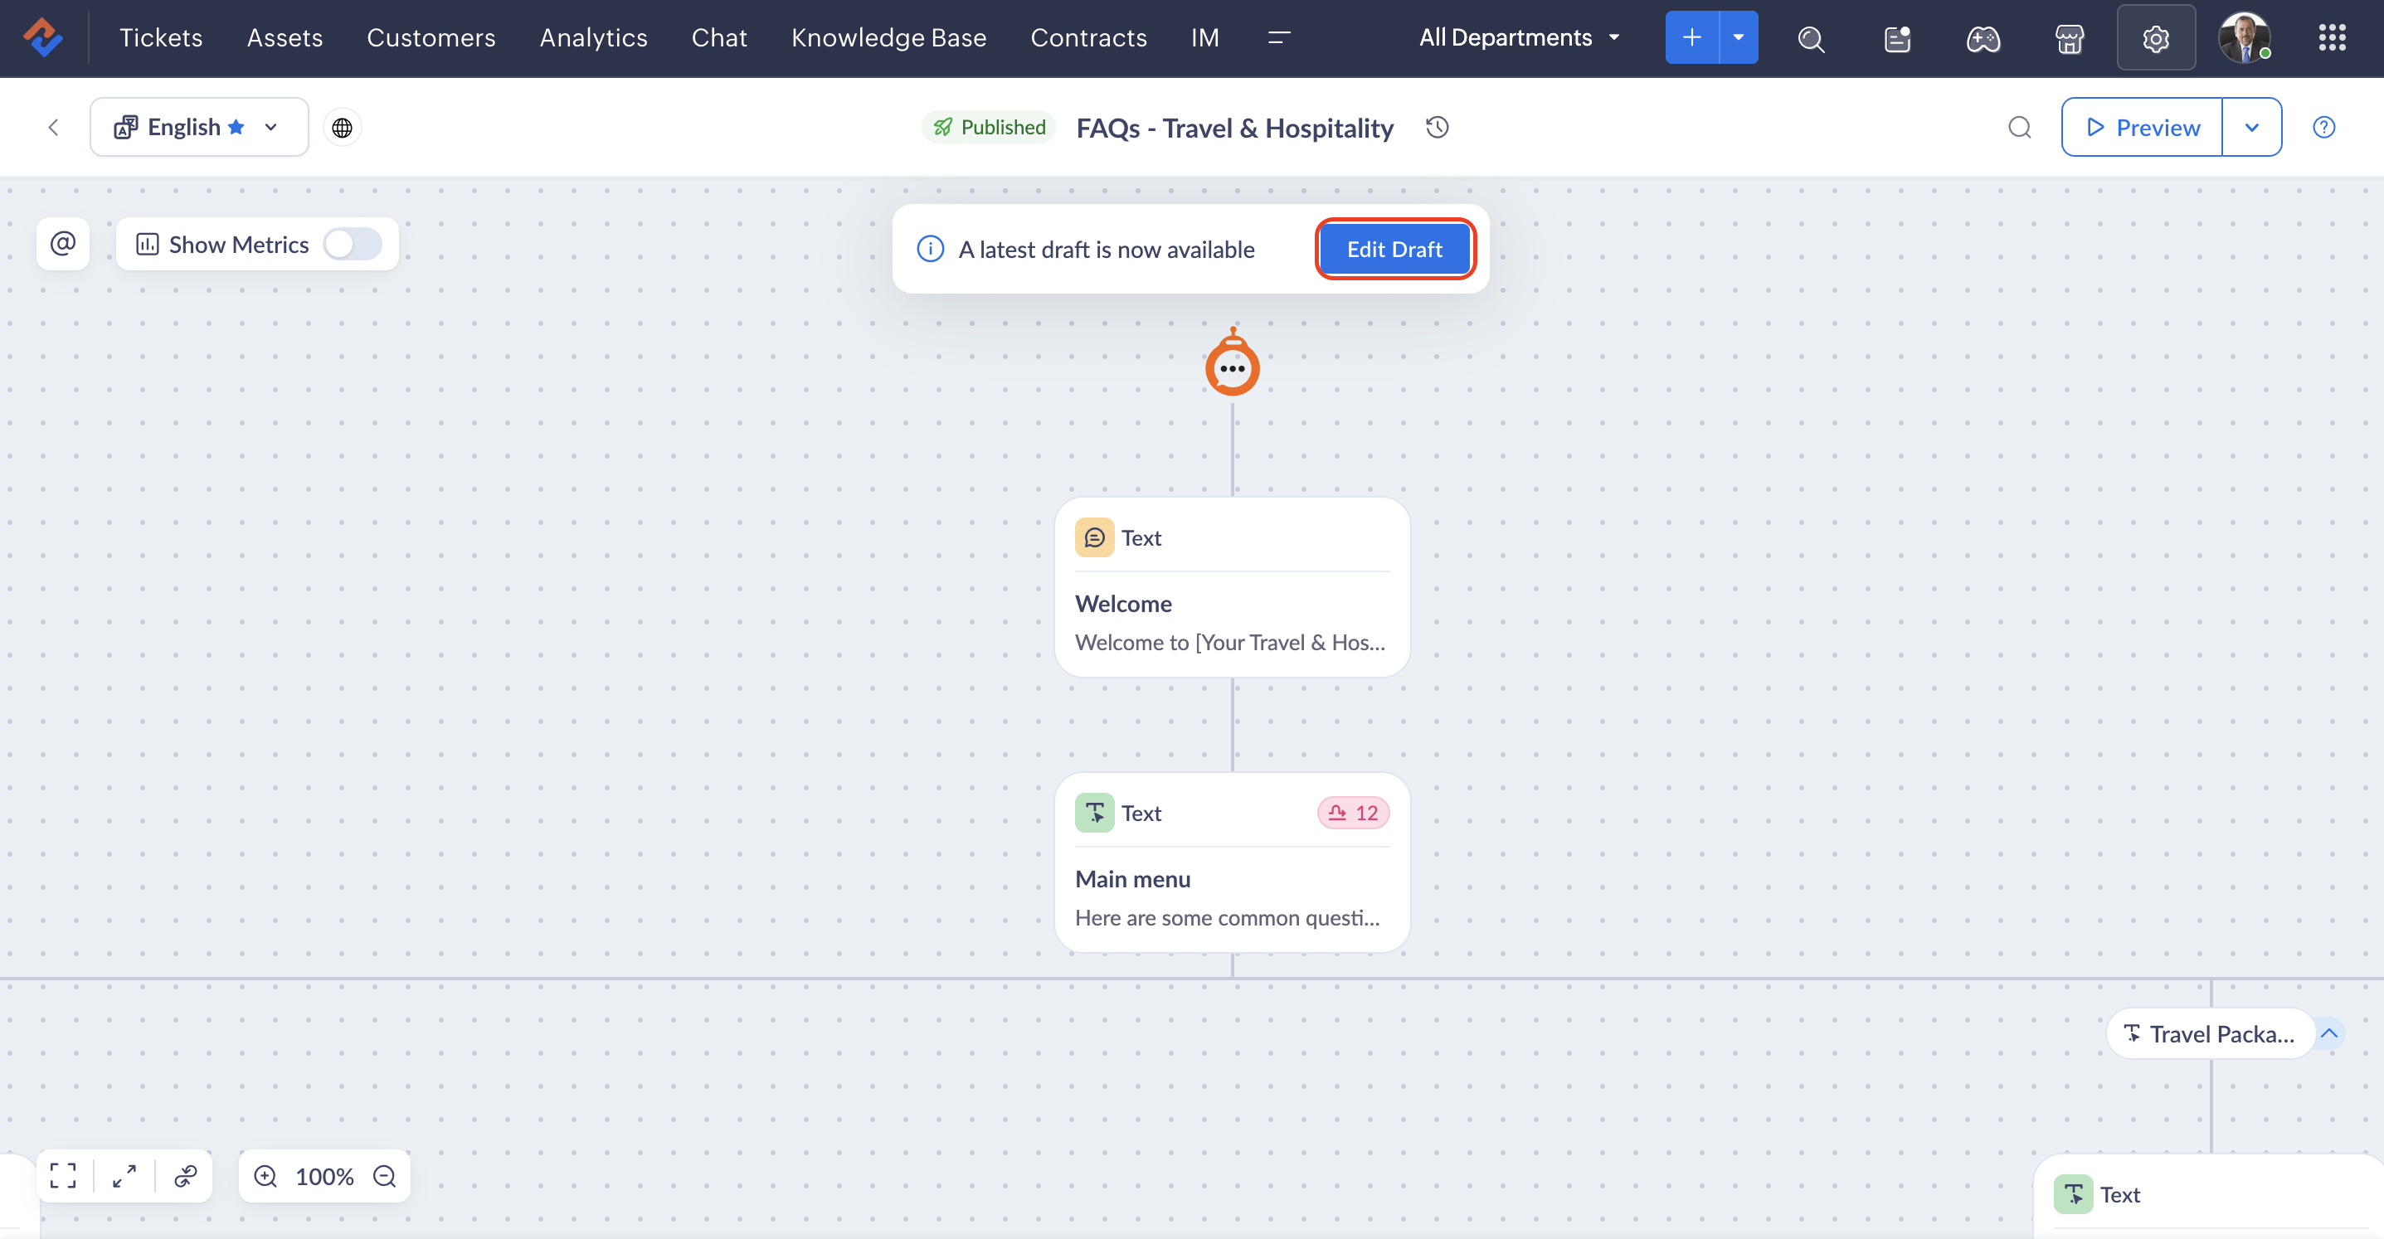Expand the Preview options dropdown arrow
Screen dimensions: 2384x1239
(x=2251, y=127)
